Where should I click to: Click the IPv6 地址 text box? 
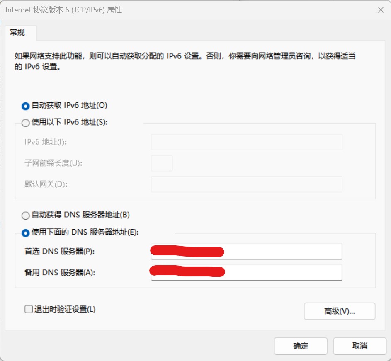[246, 142]
